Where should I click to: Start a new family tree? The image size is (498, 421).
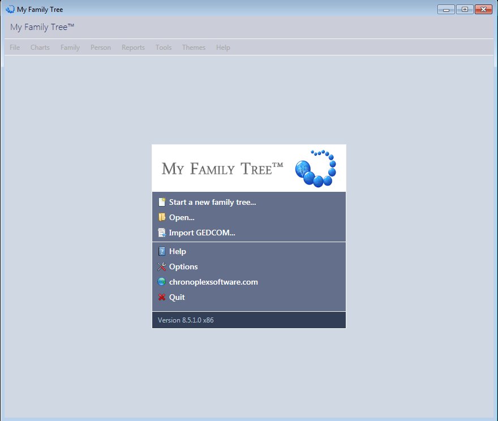coord(212,201)
